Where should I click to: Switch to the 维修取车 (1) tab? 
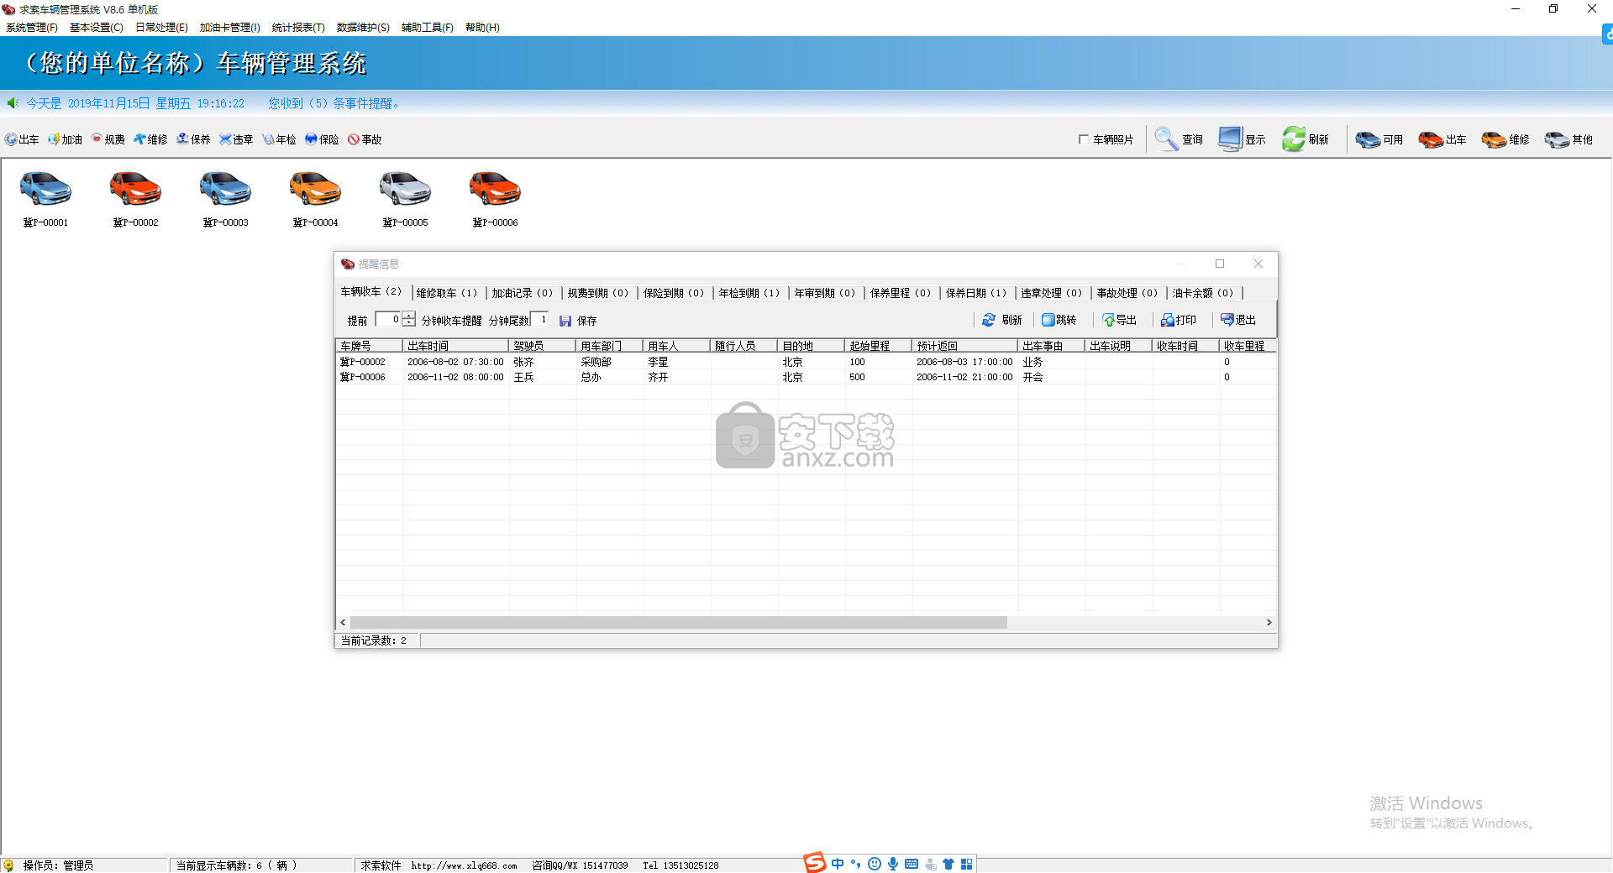447,293
